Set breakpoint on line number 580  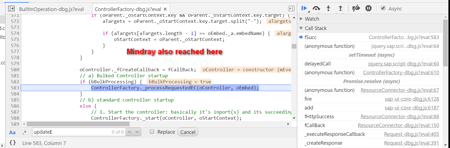coord(15,70)
